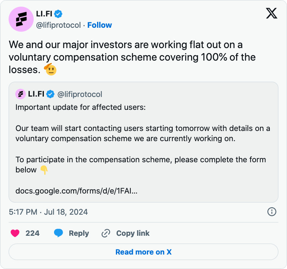Click the verified badge in quoted tweet
This screenshot has height=269, width=287.
click(x=50, y=94)
